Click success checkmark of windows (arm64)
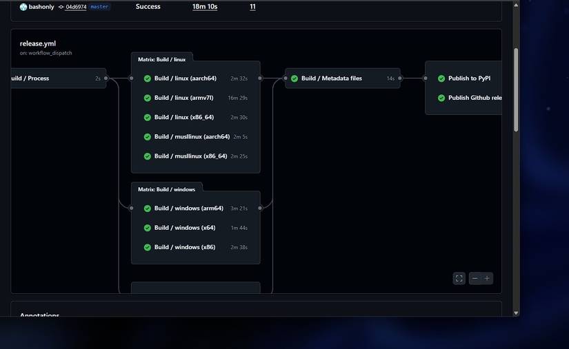This screenshot has height=349, width=569. [x=148, y=209]
